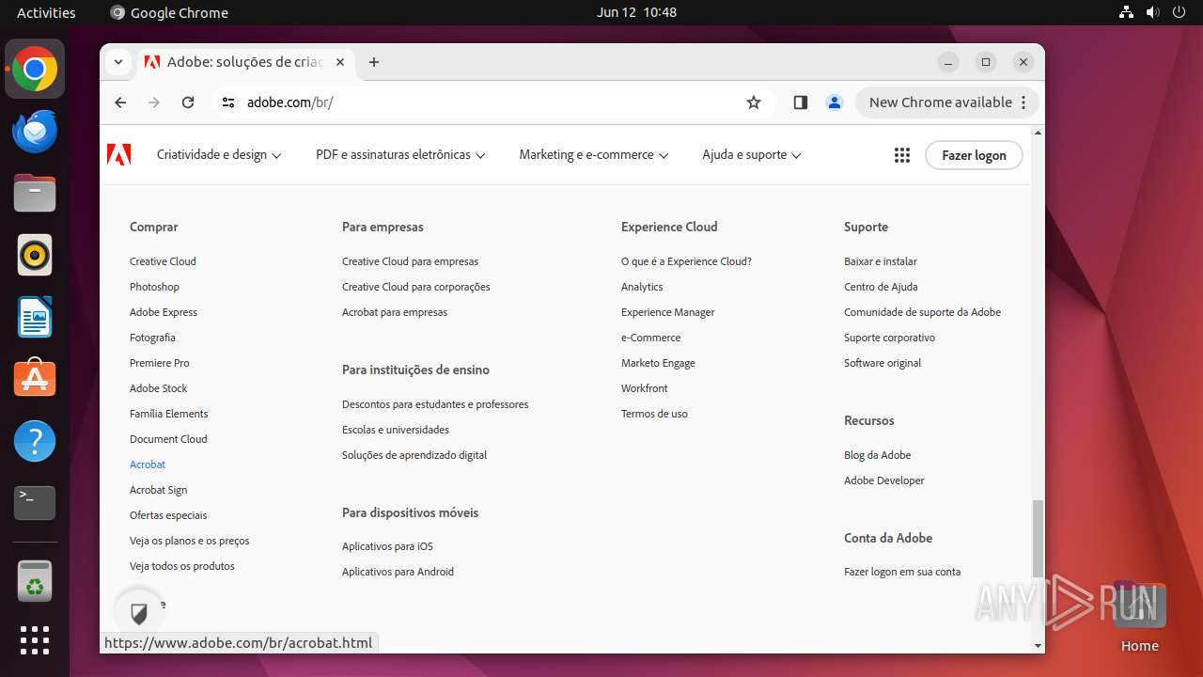Open LibreOffice Writer from the dock

click(x=35, y=317)
